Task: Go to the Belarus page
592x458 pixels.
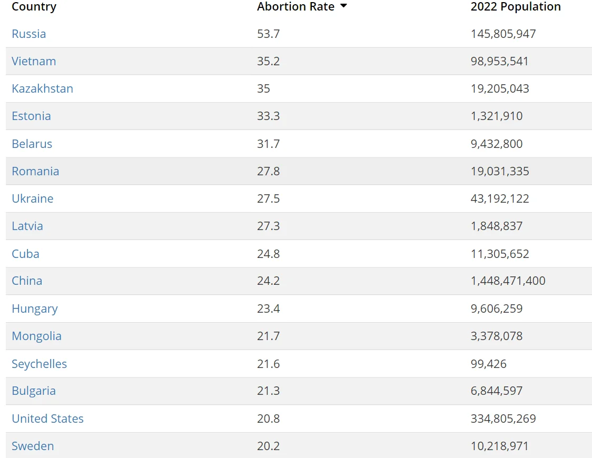Action: click(x=32, y=144)
